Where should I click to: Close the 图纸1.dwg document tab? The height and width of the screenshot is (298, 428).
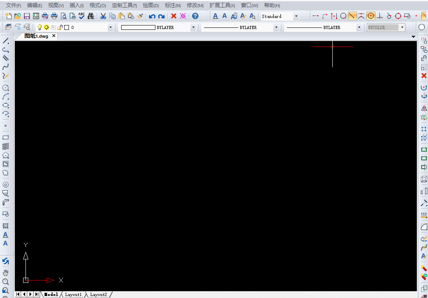[x=54, y=36]
